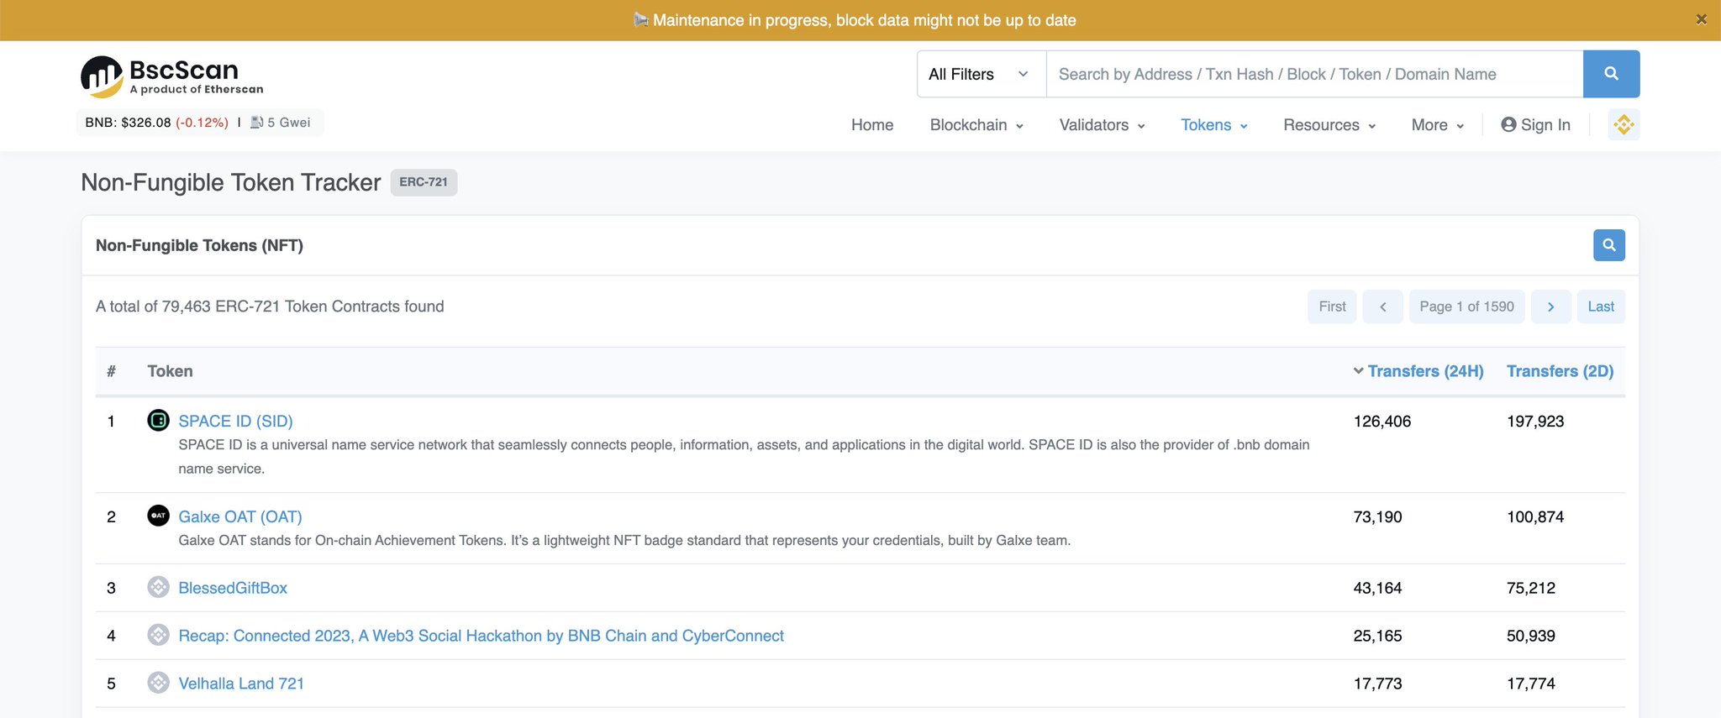1721x718 pixels.
Task: Click the 43,164 transfers value
Action: pos(1377,588)
